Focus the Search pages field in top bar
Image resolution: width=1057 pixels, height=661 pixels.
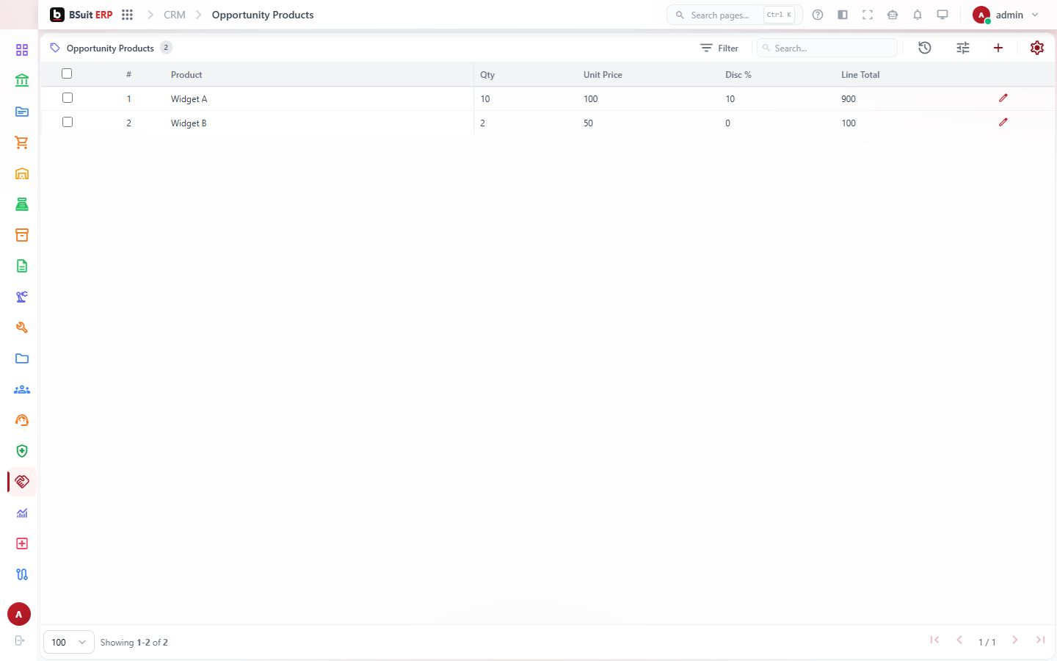click(735, 15)
